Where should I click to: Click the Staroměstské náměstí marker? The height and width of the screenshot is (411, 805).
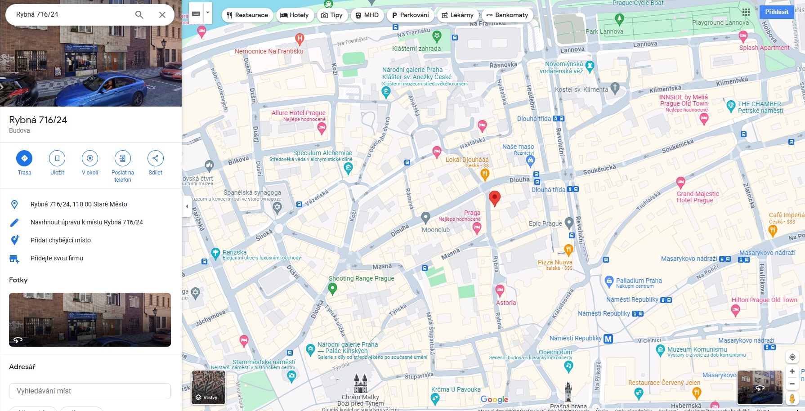pos(291,376)
